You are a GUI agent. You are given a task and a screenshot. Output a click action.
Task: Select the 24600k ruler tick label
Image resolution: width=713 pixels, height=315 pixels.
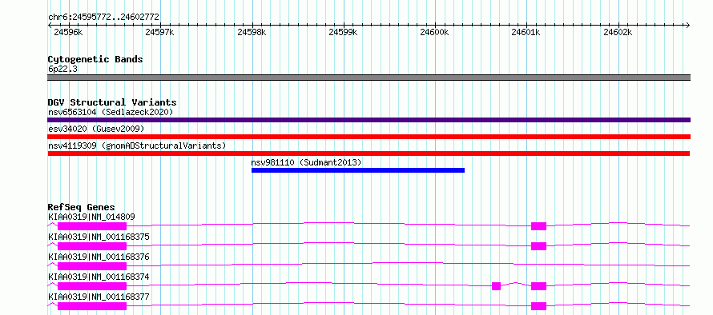click(434, 32)
